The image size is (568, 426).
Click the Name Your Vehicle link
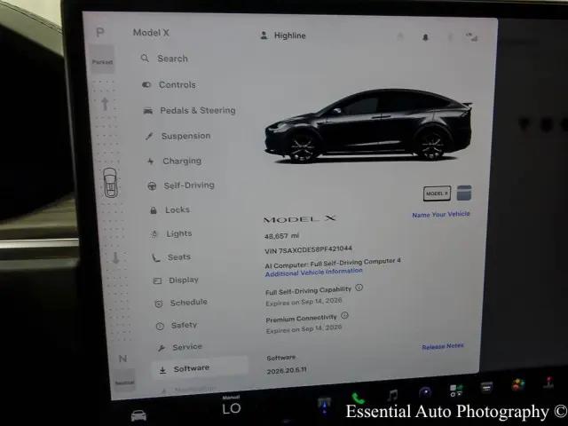(x=441, y=215)
